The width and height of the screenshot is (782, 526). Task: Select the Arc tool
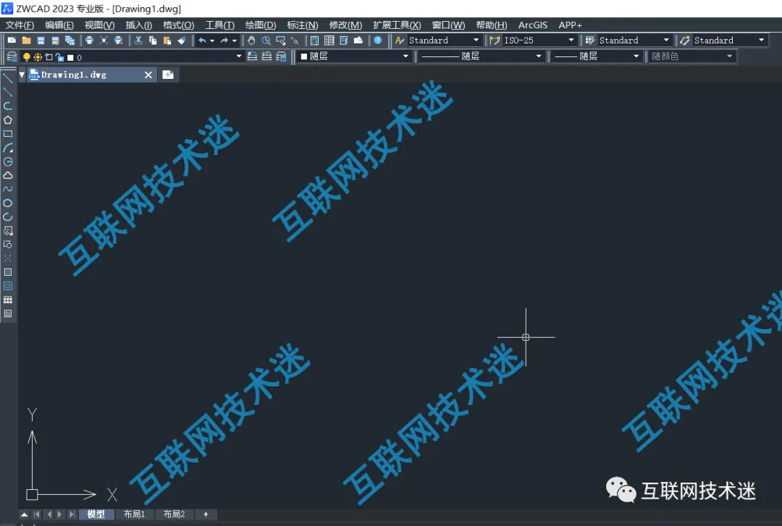(7, 148)
